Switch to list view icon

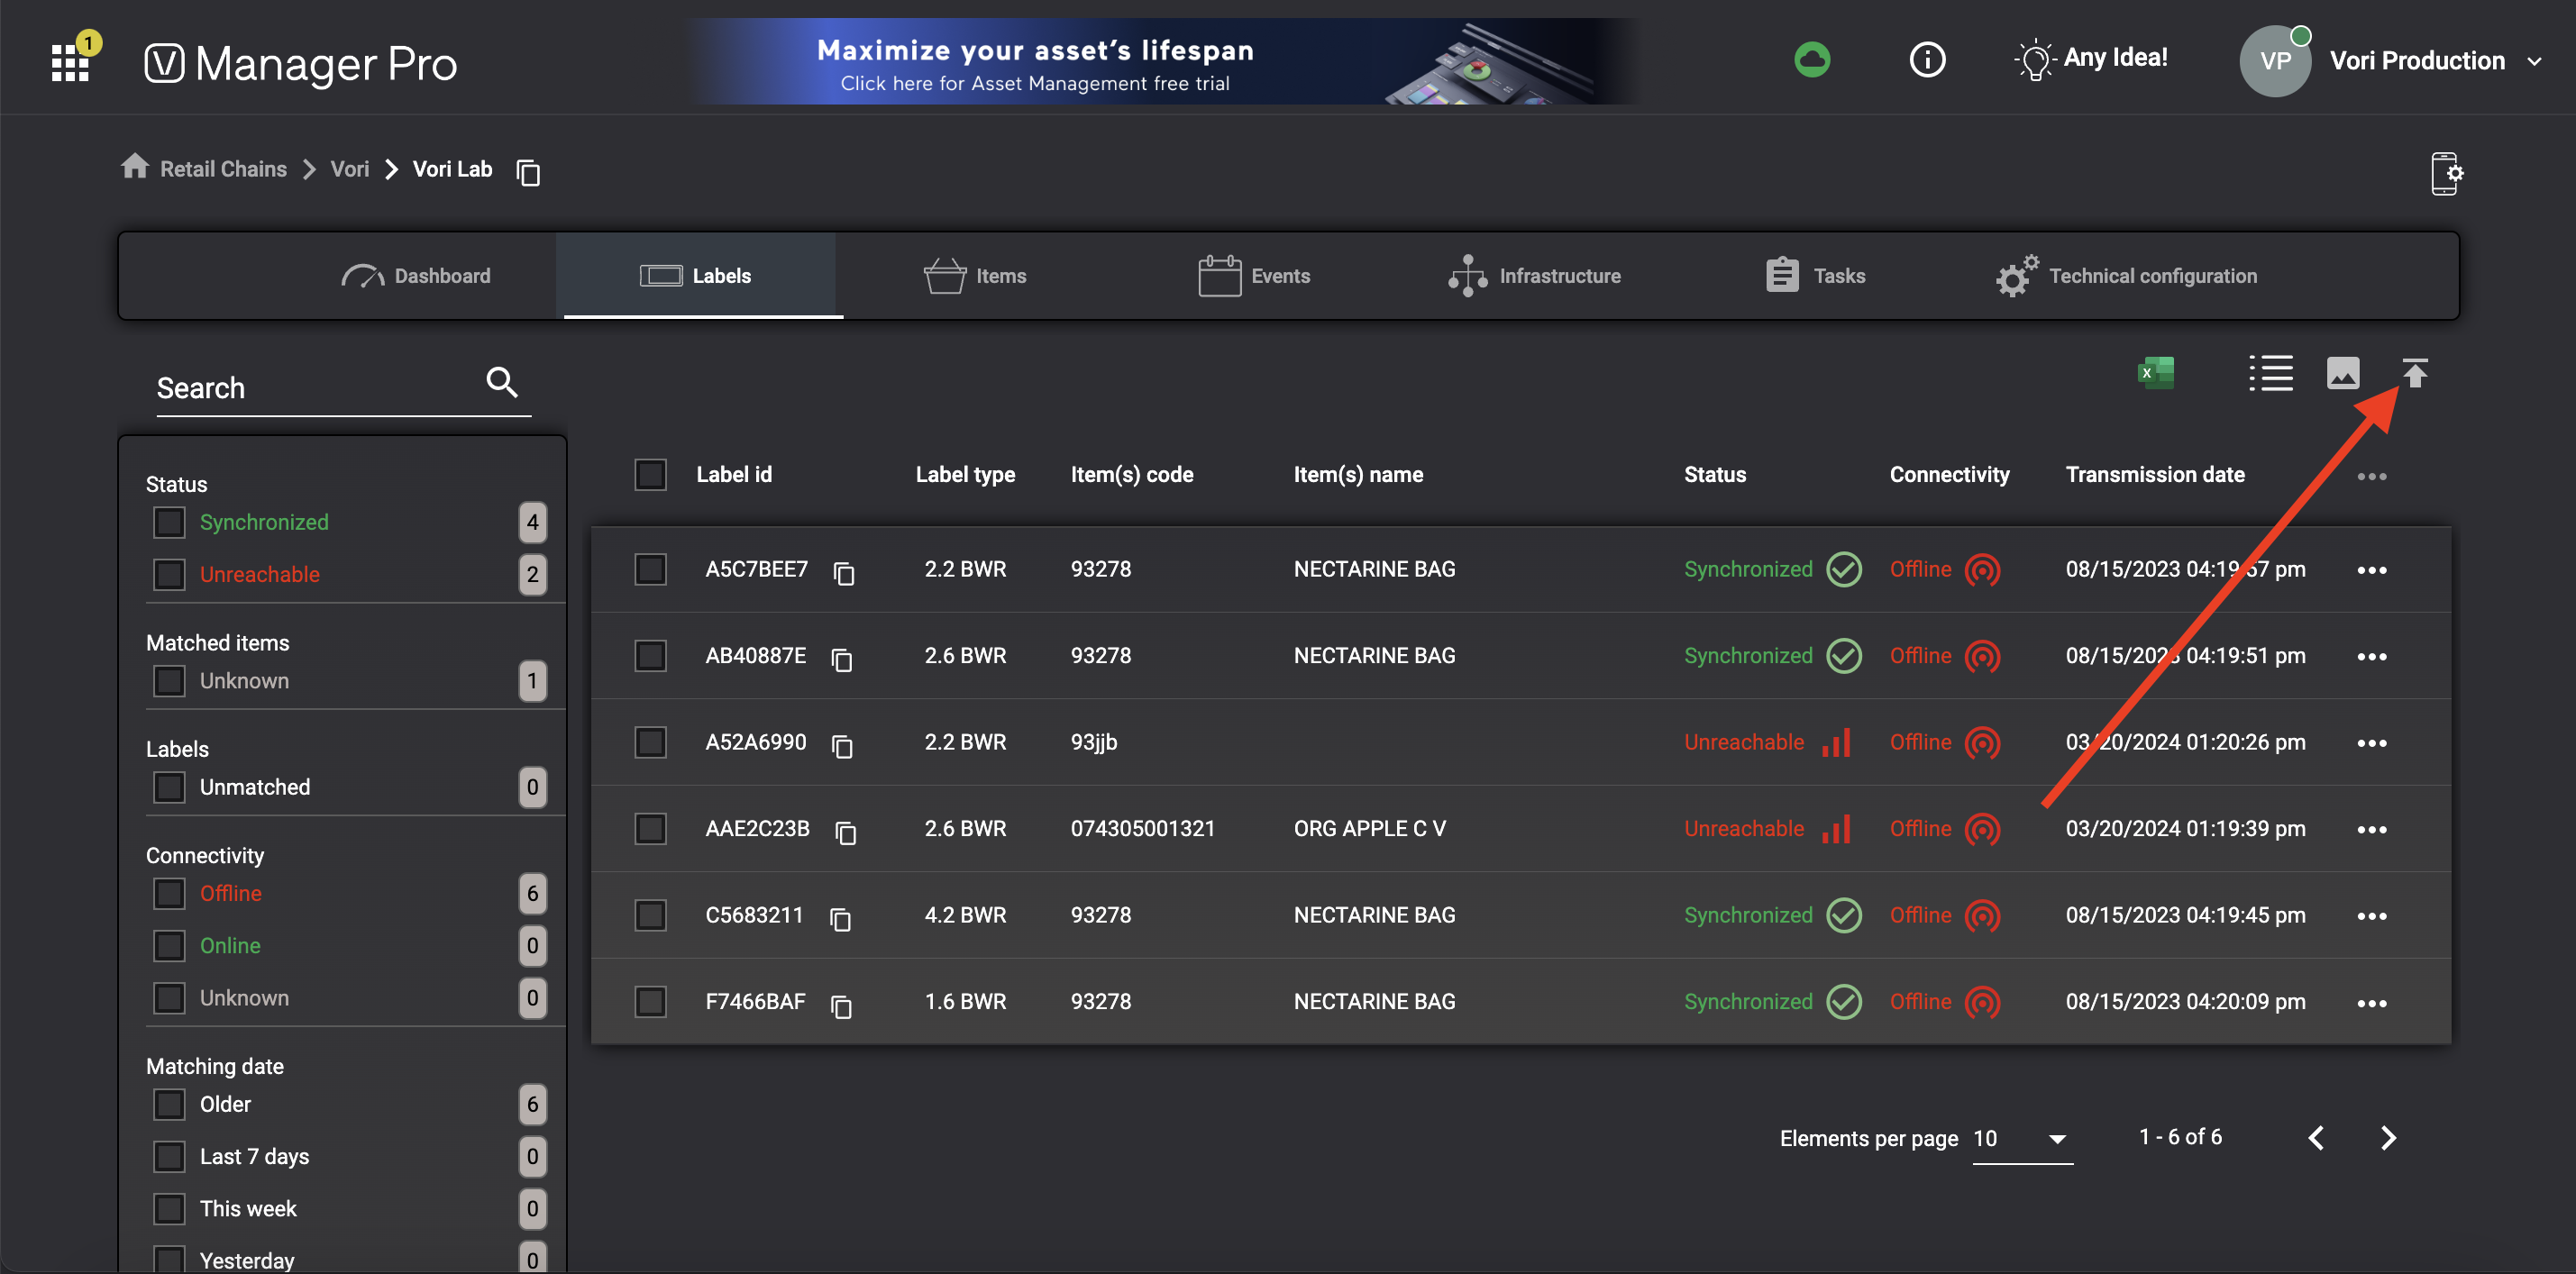[x=2270, y=374]
